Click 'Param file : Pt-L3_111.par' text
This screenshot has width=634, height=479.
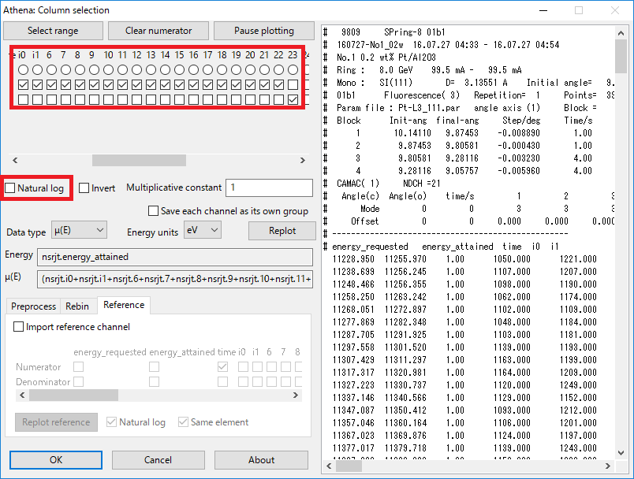(398, 108)
